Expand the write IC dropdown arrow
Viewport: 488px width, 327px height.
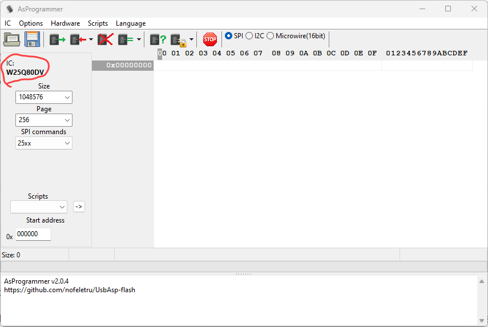point(91,39)
